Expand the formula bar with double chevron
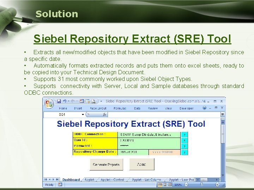 point(223,114)
